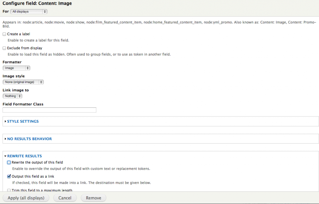Click the Remove button
Screen dimensions: 319x204
[x=93, y=198]
